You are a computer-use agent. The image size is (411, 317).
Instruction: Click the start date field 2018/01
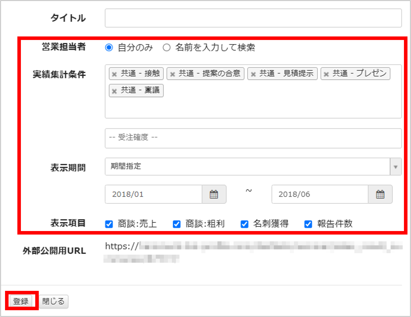coord(154,194)
